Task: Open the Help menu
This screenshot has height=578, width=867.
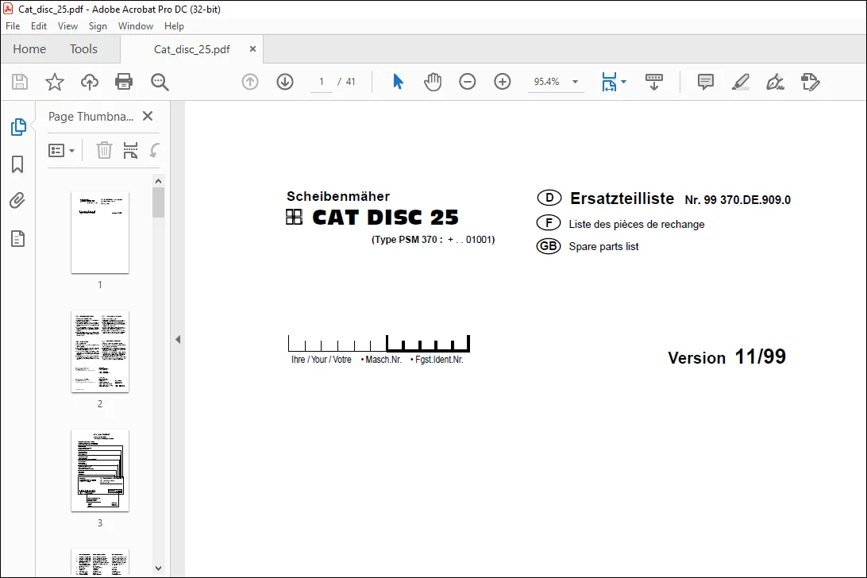Action: pos(174,26)
